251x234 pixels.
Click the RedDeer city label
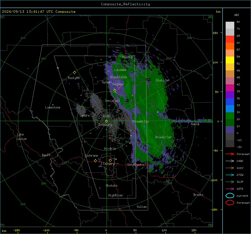118,84
